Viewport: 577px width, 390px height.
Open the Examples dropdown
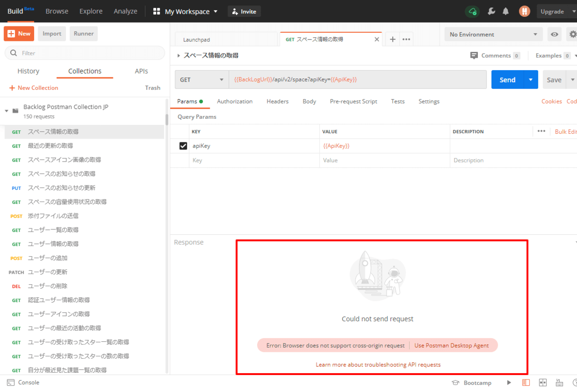[x=555, y=55]
